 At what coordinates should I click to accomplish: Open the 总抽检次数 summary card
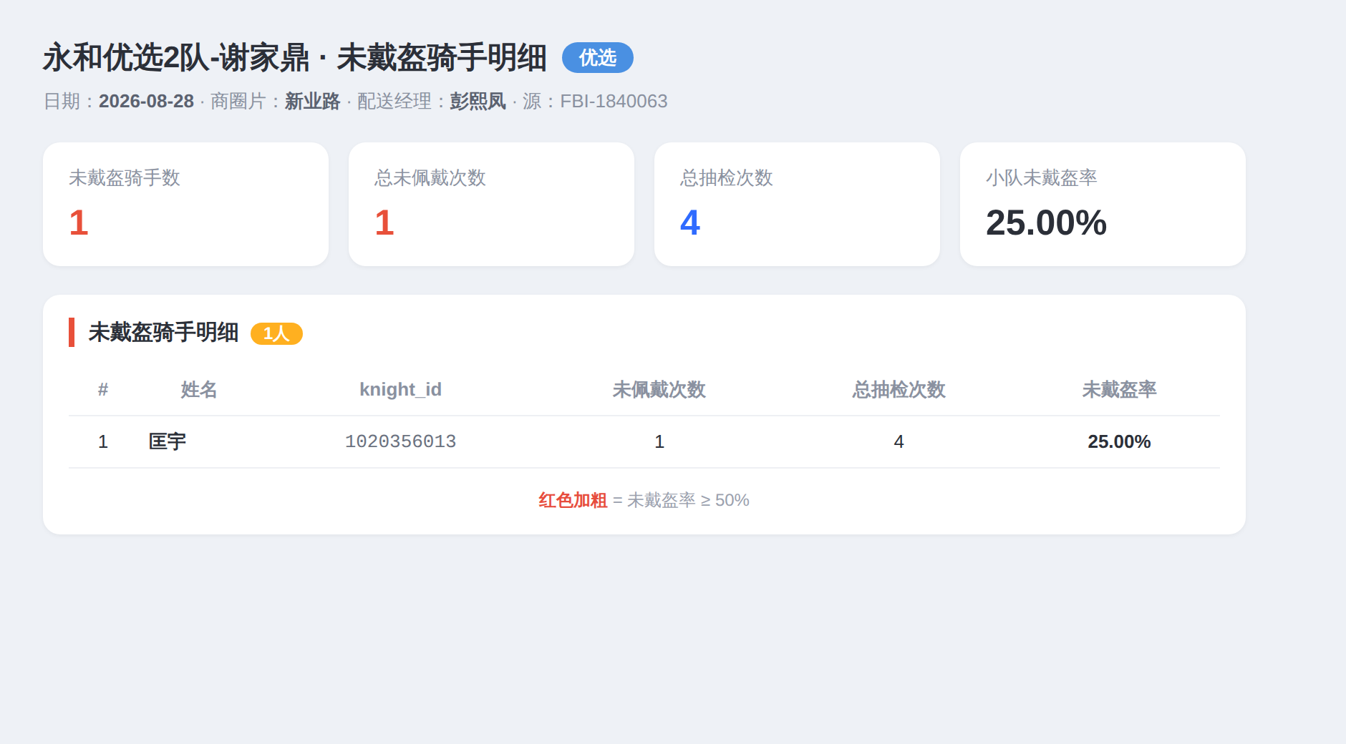click(x=797, y=204)
